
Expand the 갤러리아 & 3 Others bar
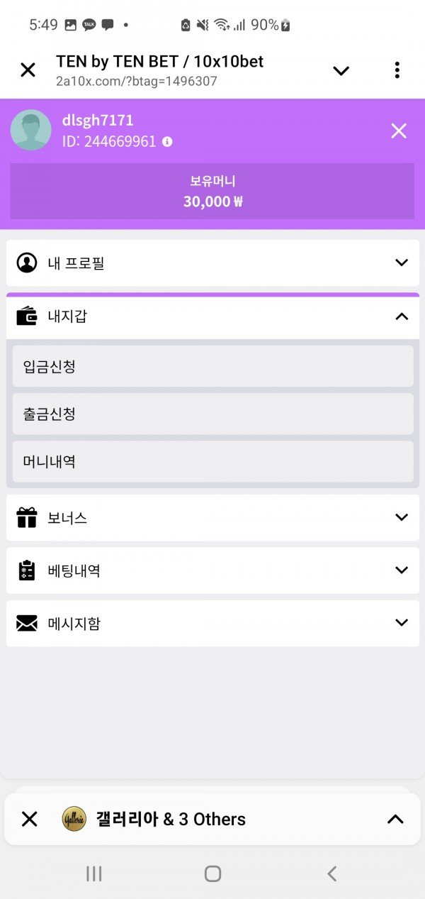click(395, 820)
